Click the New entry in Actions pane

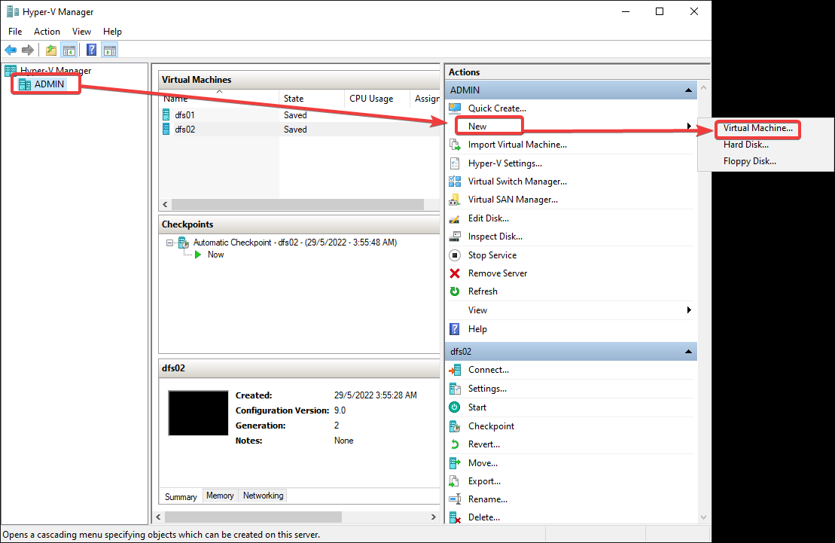(477, 127)
